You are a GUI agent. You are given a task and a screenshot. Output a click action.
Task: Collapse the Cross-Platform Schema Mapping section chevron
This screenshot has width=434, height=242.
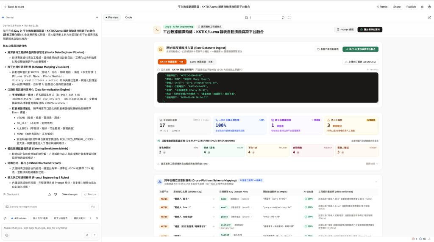pyautogui.click(x=376, y=182)
